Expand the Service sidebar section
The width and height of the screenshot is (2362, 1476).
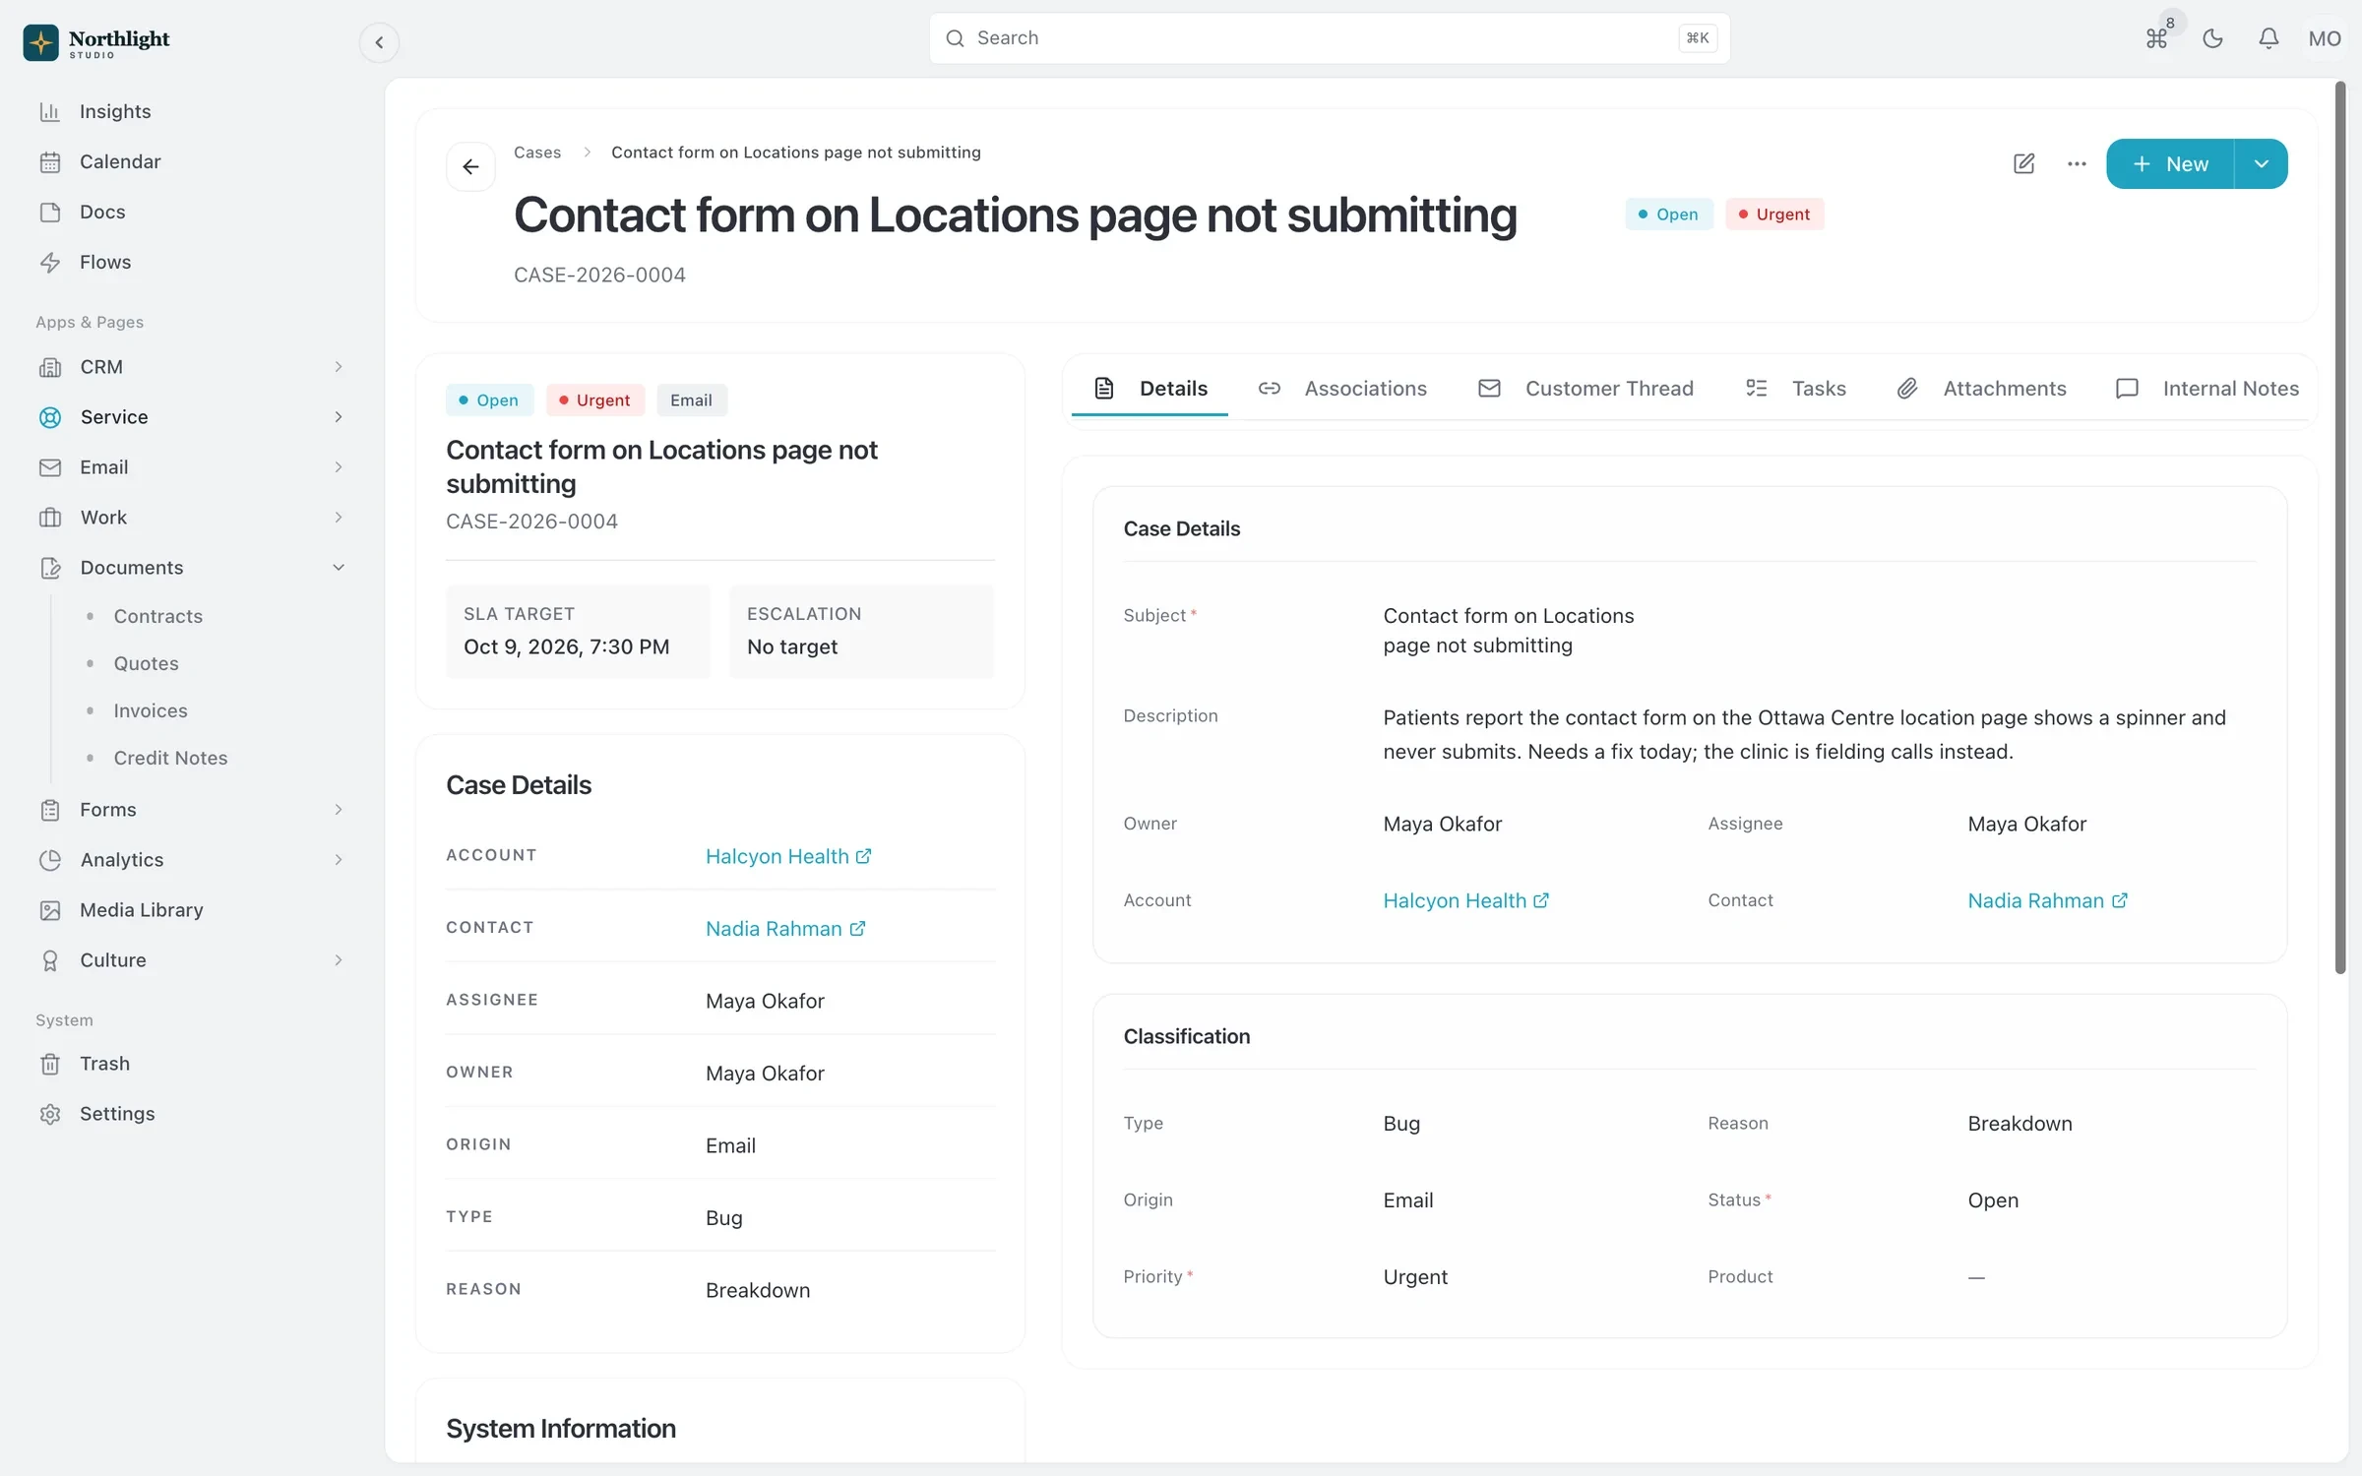pos(192,417)
